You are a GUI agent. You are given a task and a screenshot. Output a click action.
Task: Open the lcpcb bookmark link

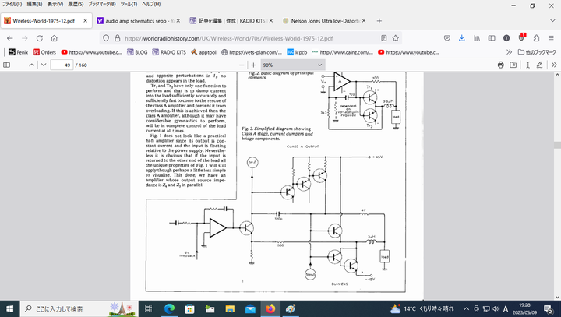(x=298, y=51)
